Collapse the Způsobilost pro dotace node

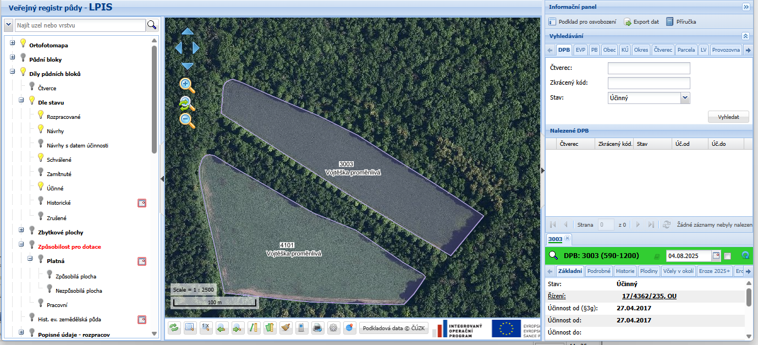[21, 247]
